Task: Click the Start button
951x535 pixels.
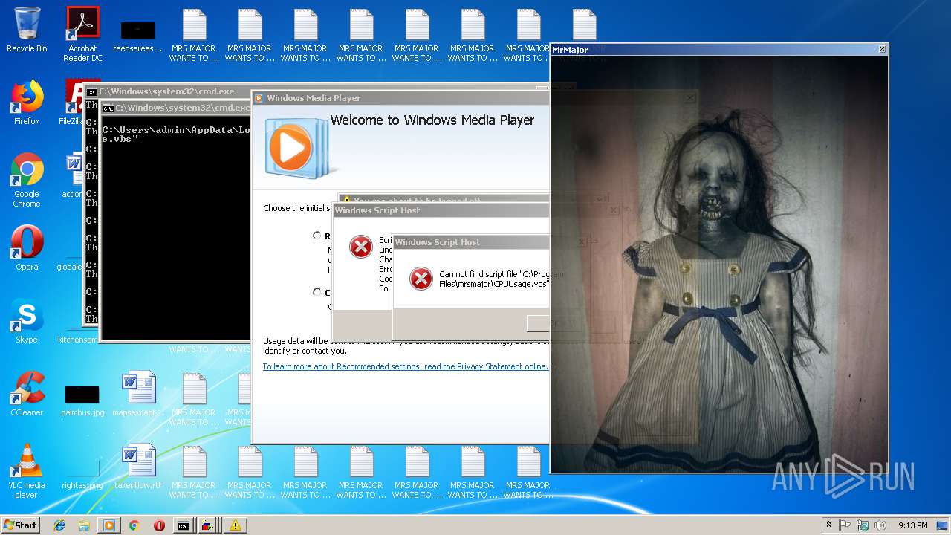Action: click(x=21, y=525)
